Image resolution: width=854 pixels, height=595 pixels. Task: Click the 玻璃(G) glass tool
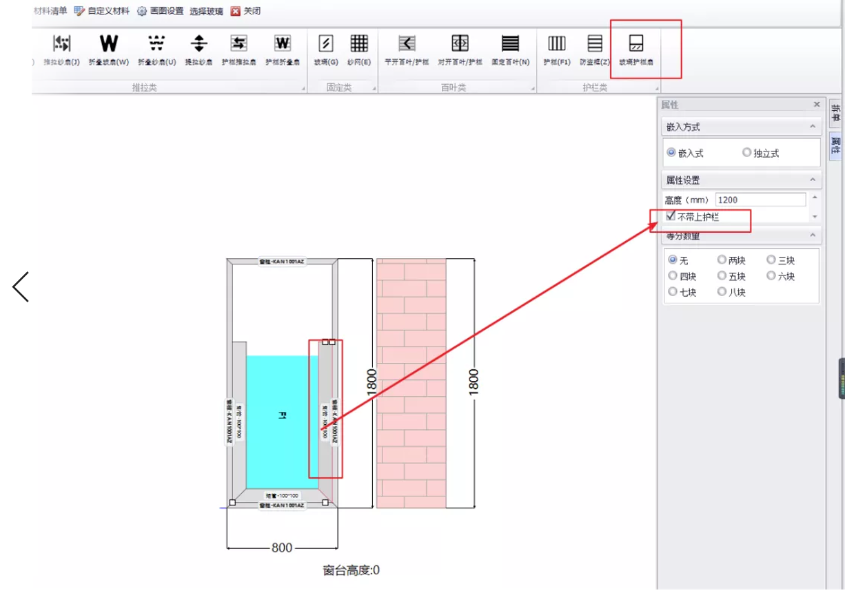tap(326, 49)
